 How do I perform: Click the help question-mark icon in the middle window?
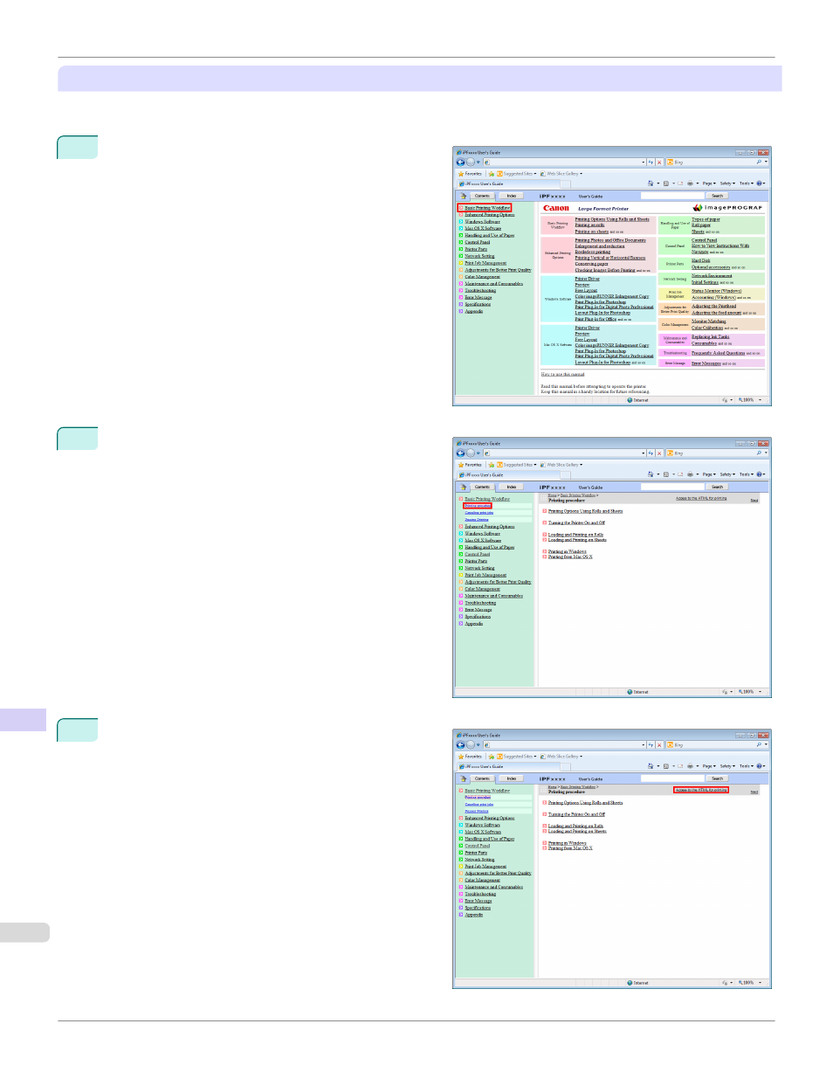click(x=759, y=474)
